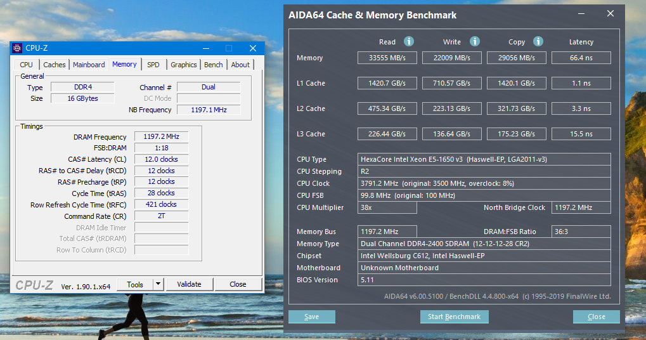This screenshot has width=646, height=340.
Task: Click the Write info icon in AIDA64
Action: (475, 41)
